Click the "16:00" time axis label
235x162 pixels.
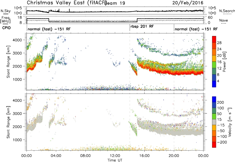[x=144, y=156]
